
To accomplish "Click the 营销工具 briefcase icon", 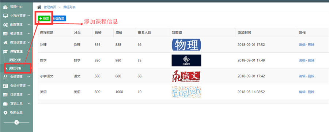I will point(5,104).
